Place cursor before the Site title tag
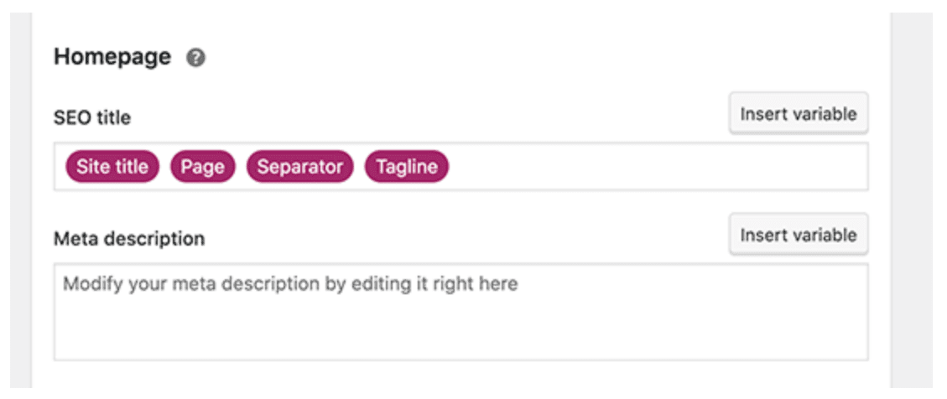This screenshot has width=947, height=399. point(60,167)
